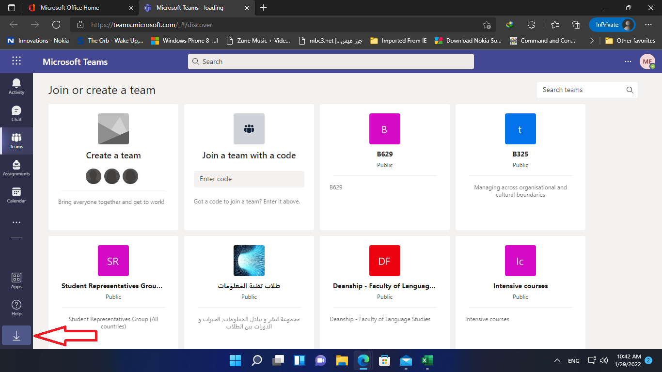
Task: Open Imported From IE bookmarks folder
Action: [x=398, y=41]
